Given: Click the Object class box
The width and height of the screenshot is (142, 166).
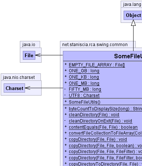Looking at the screenshot, I should tap(133, 15).
